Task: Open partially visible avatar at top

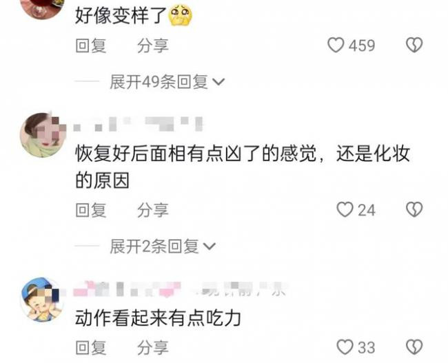Action: [x=43, y=7]
